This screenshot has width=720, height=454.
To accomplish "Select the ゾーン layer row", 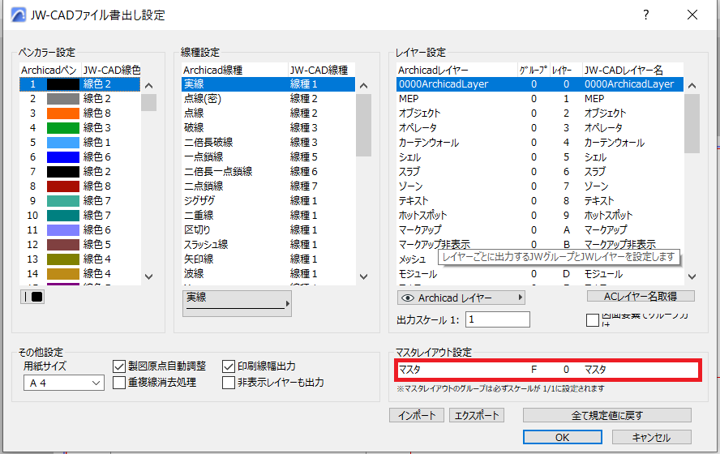I will 540,186.
